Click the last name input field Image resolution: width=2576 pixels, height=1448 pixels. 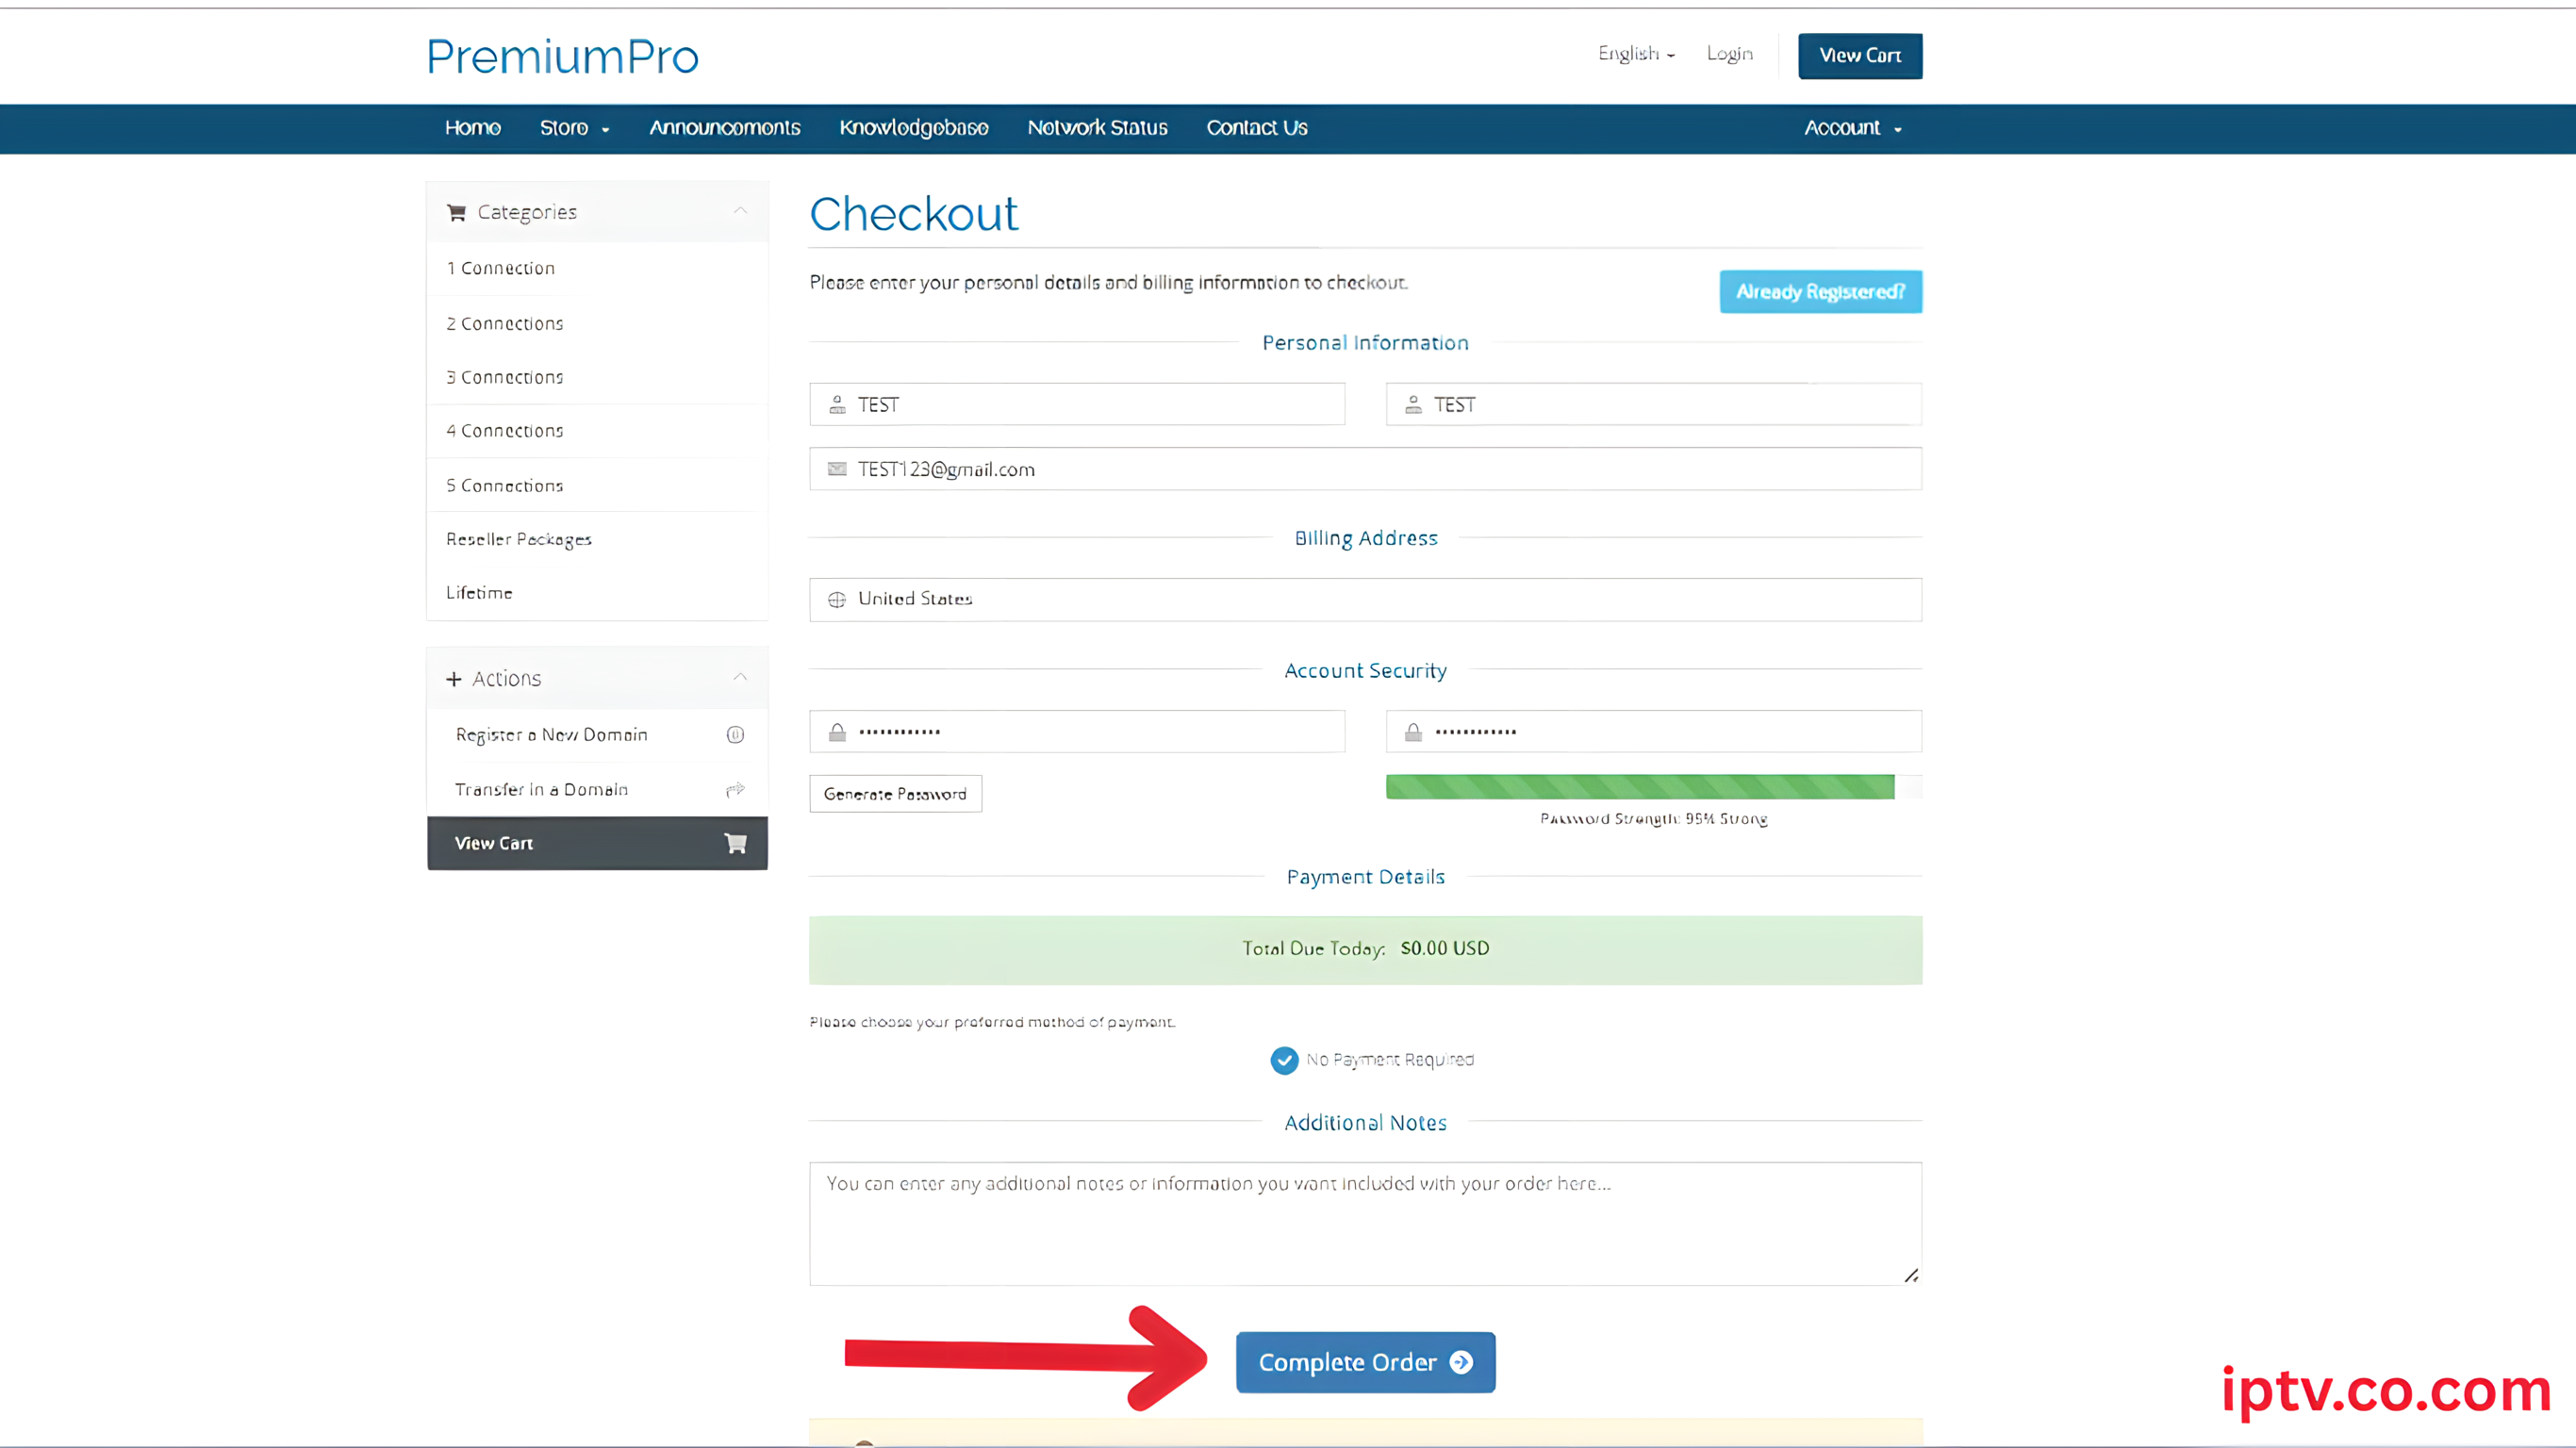pos(1653,404)
